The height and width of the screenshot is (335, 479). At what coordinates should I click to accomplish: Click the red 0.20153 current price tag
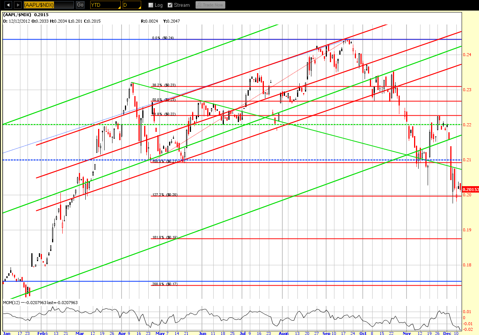coord(470,190)
